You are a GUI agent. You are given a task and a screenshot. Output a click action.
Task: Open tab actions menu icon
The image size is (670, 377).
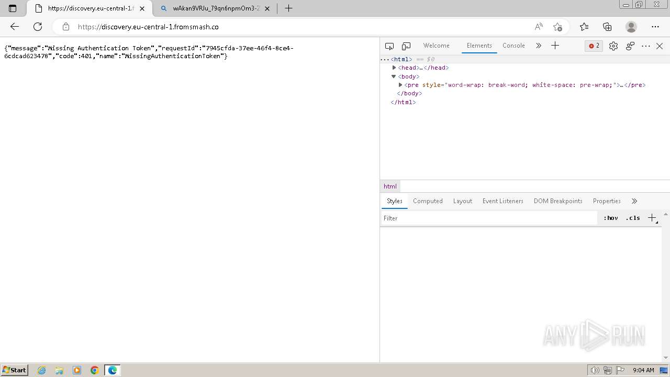pos(13,8)
